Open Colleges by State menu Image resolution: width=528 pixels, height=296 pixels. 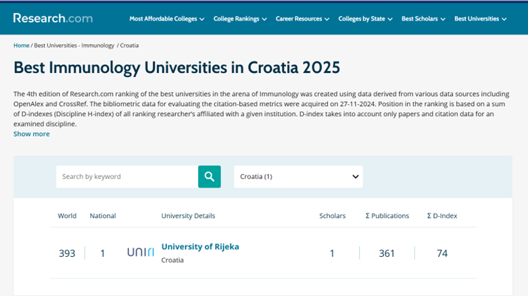tap(365, 19)
